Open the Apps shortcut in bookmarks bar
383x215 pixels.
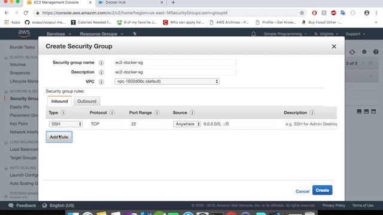12,23
